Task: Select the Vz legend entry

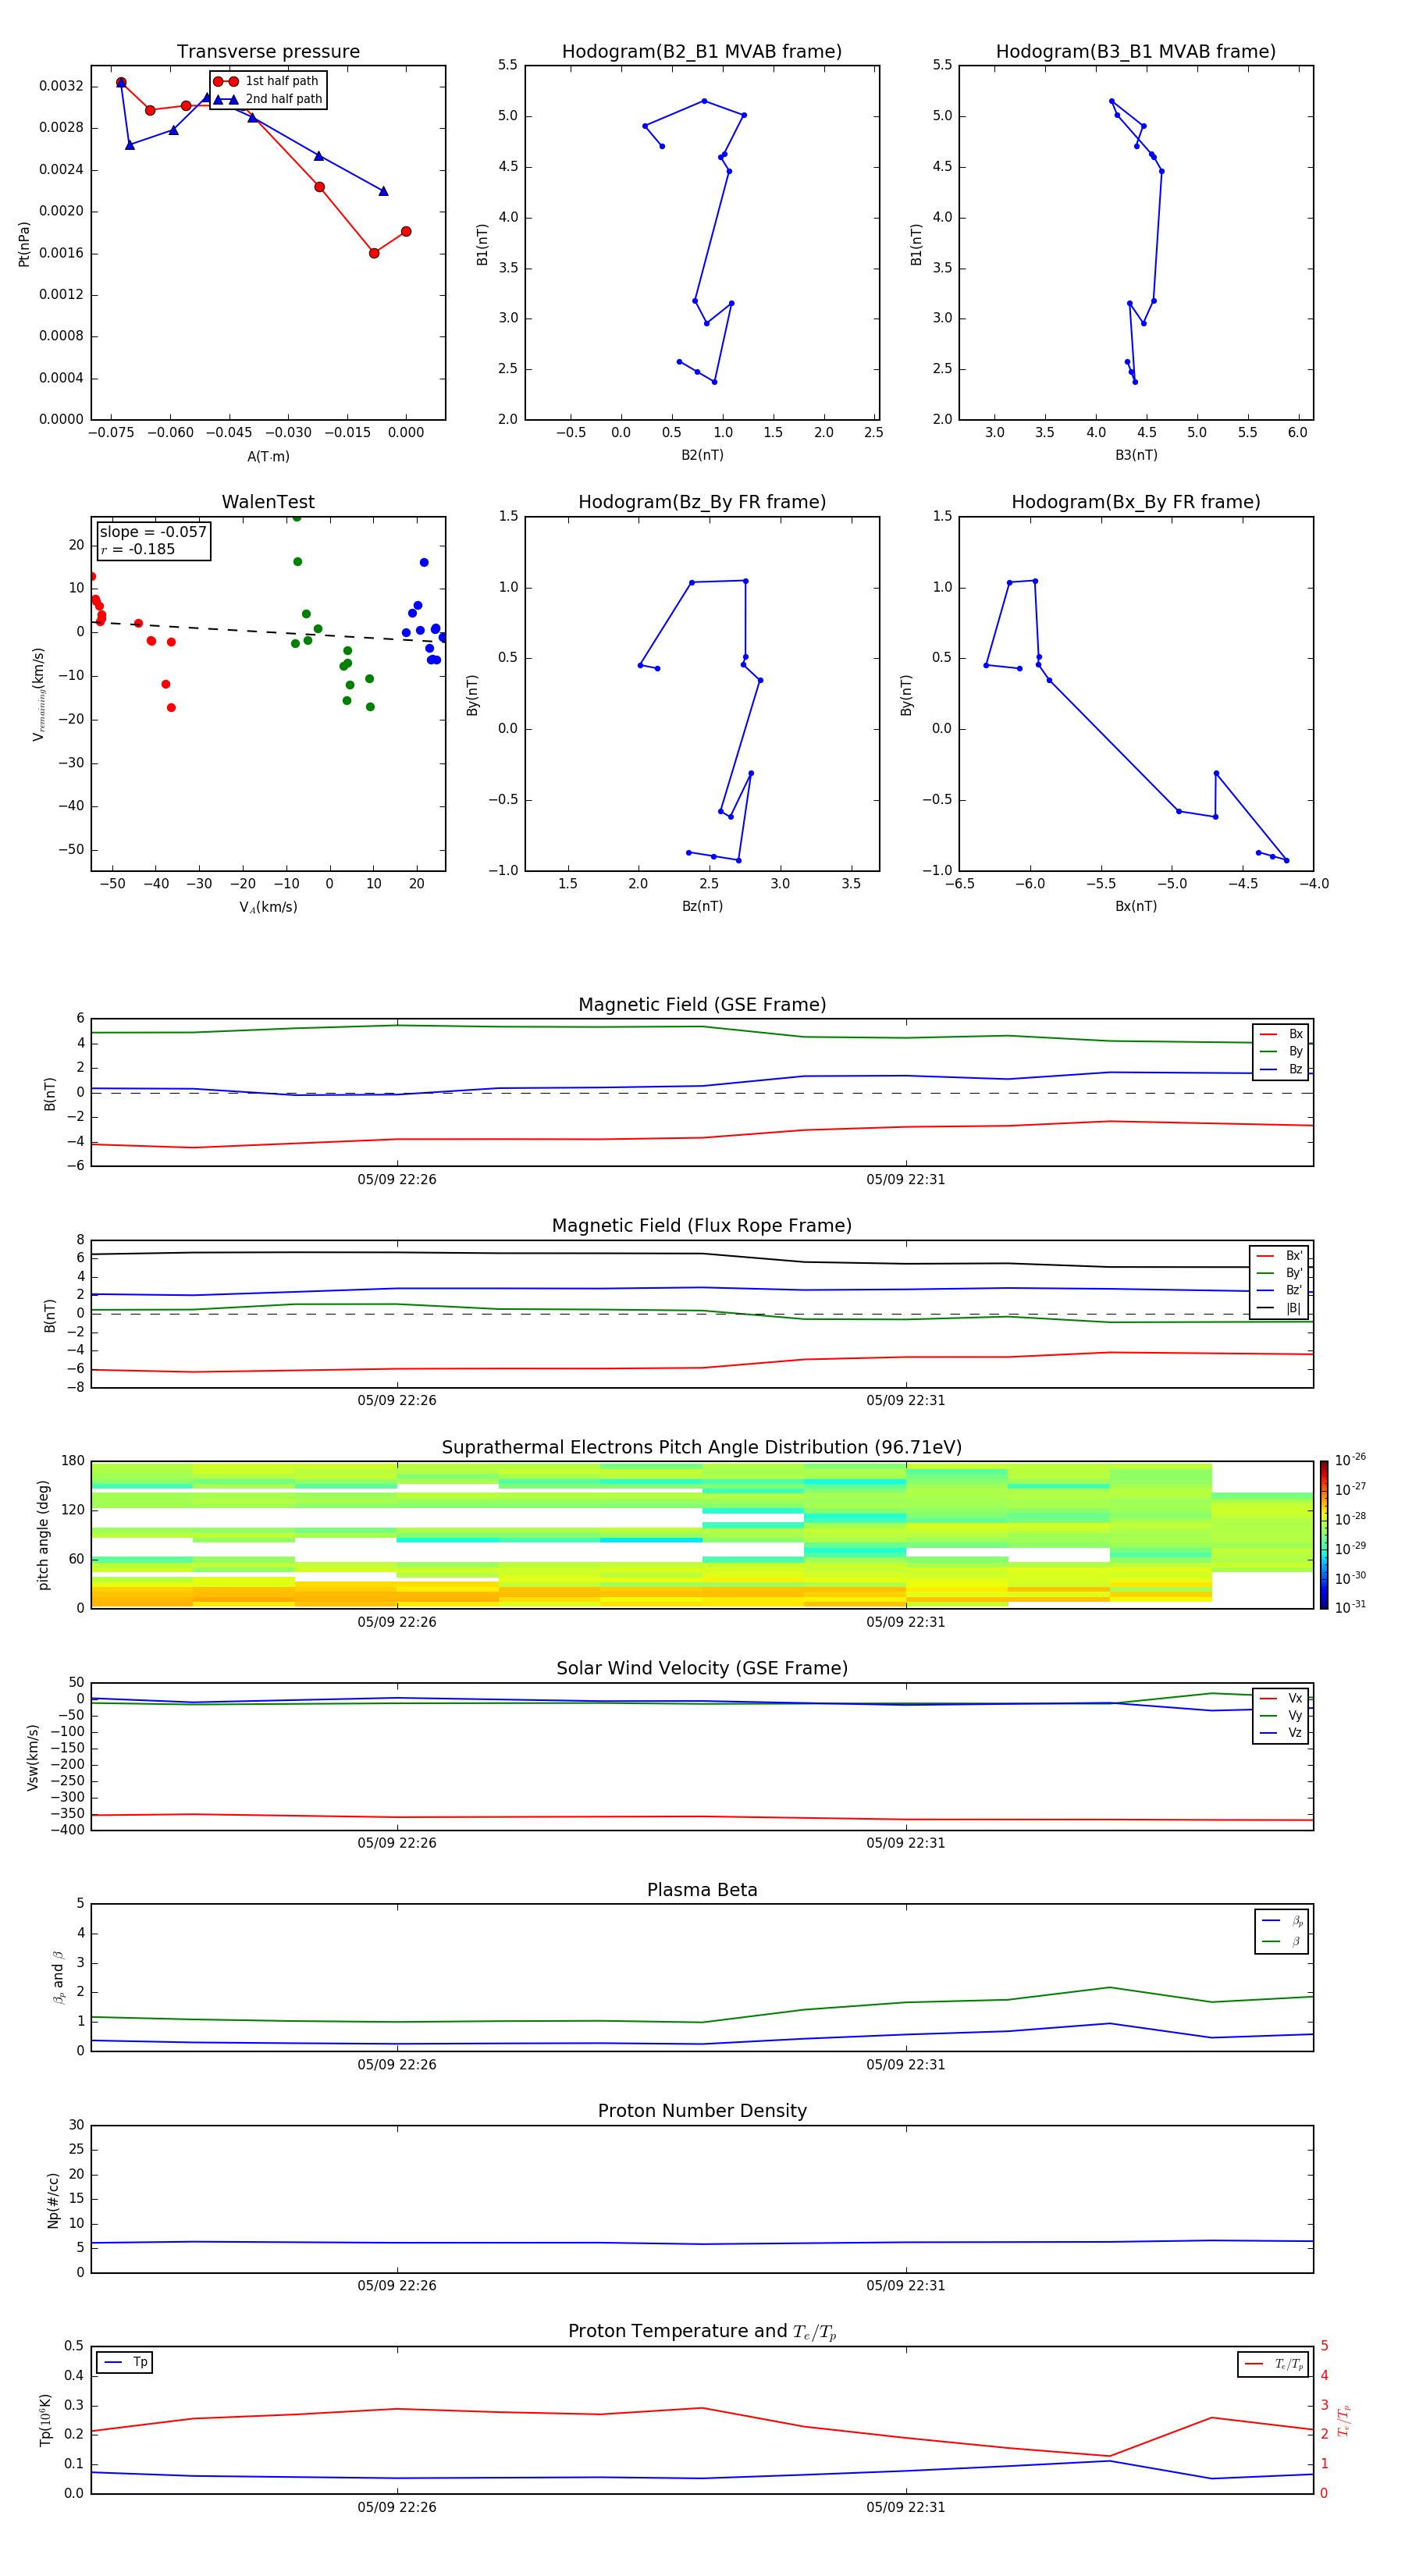Action: (x=1281, y=1733)
